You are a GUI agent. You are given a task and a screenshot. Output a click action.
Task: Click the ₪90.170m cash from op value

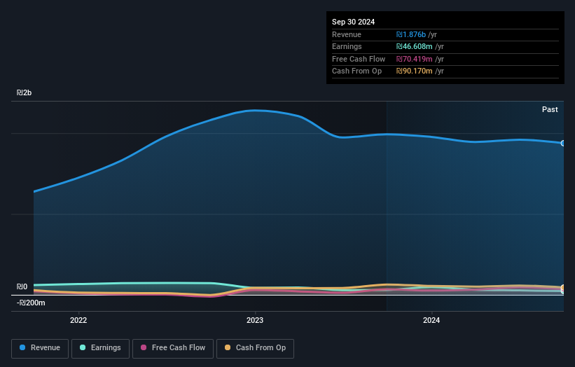(x=415, y=71)
